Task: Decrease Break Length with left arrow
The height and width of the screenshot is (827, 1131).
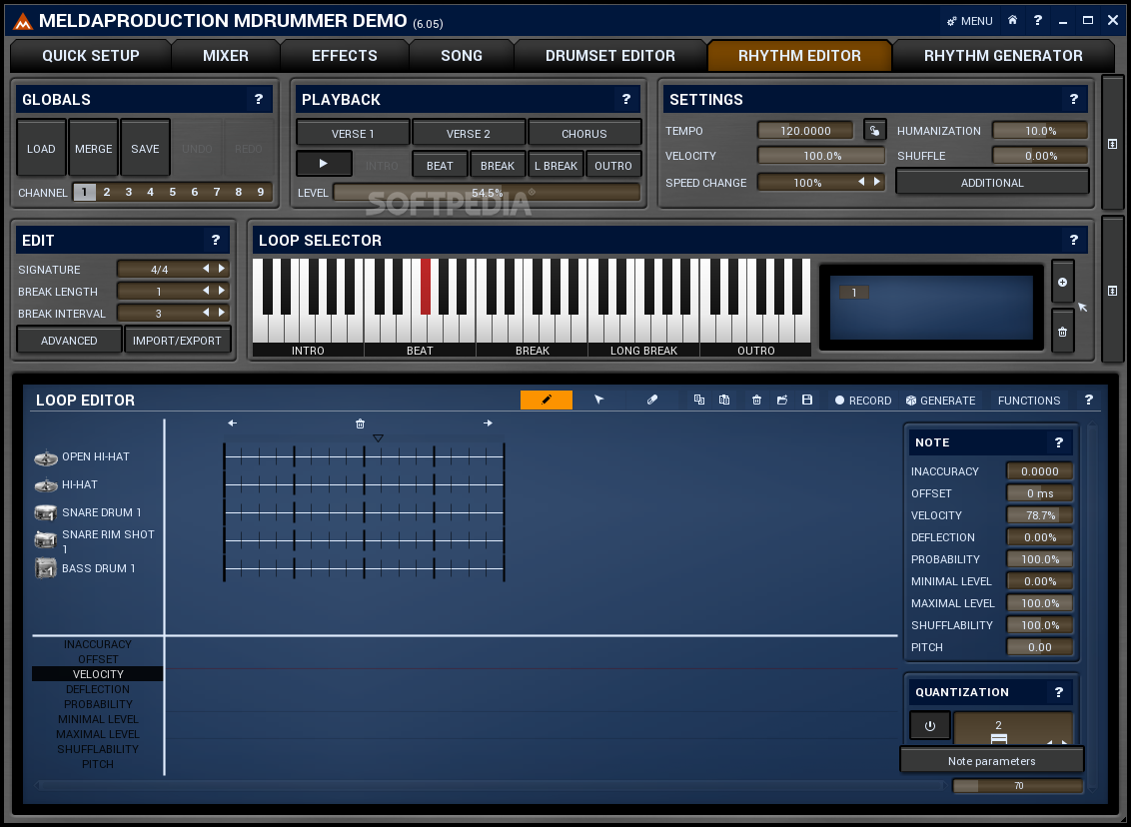Action: (206, 291)
